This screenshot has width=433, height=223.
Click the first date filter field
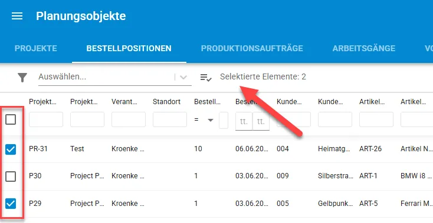pyautogui.click(x=244, y=121)
